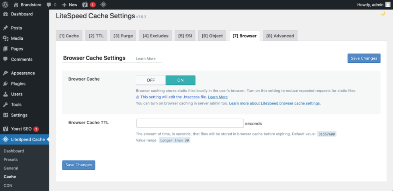This screenshot has height=191, width=393.
Task: Open the WordPress logo menu
Action: 5,4
